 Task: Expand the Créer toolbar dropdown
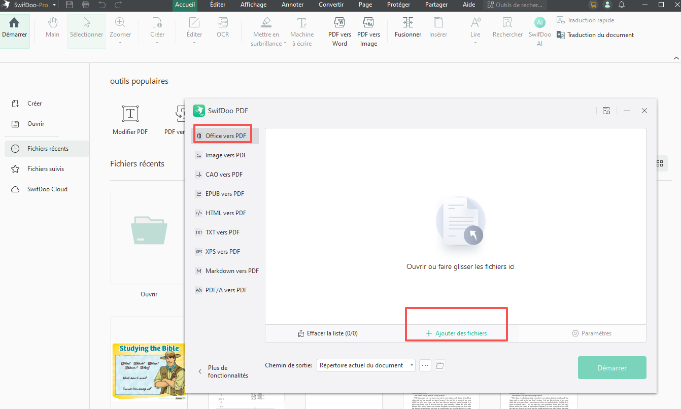coord(157,43)
